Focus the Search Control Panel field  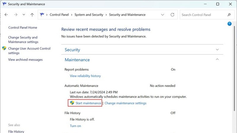point(202,15)
